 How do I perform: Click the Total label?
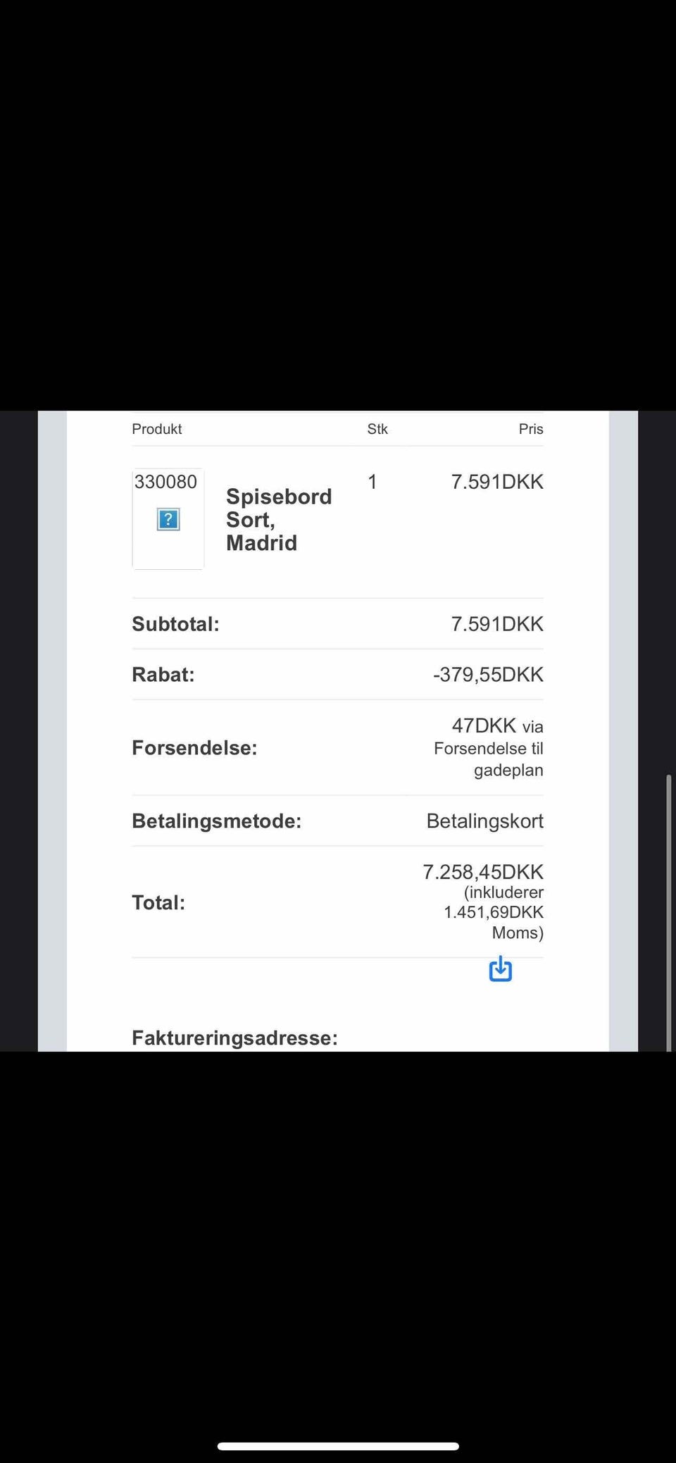(x=158, y=902)
